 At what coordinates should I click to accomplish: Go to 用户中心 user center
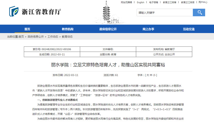pyautogui.click(x=203, y=2)
